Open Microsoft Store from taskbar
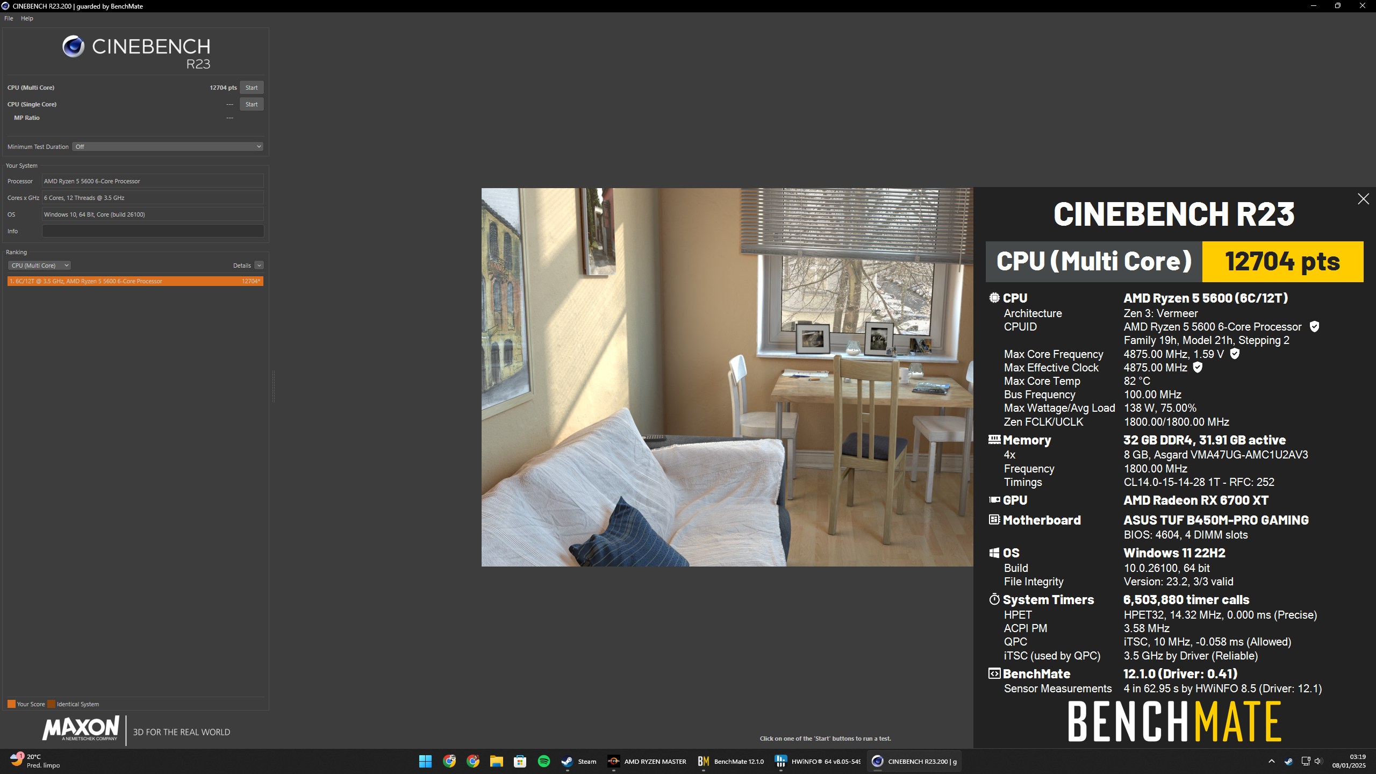Image resolution: width=1376 pixels, height=774 pixels. tap(520, 761)
